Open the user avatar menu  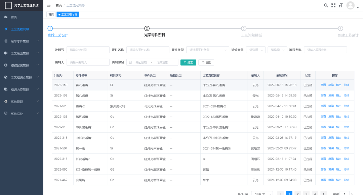click(351, 5)
